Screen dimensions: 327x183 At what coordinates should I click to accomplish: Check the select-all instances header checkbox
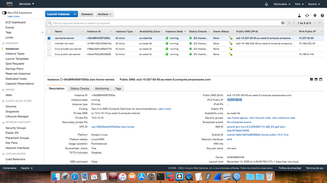click(49, 31)
